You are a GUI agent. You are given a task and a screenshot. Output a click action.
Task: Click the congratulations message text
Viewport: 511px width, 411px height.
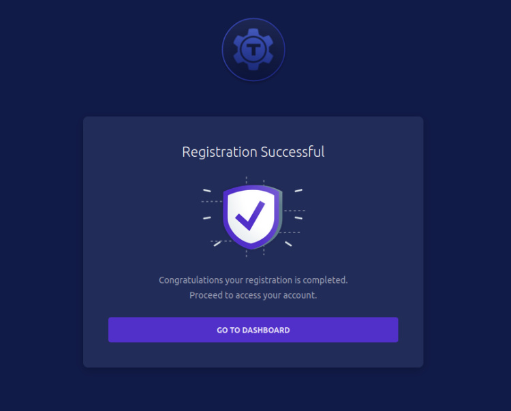253,280
